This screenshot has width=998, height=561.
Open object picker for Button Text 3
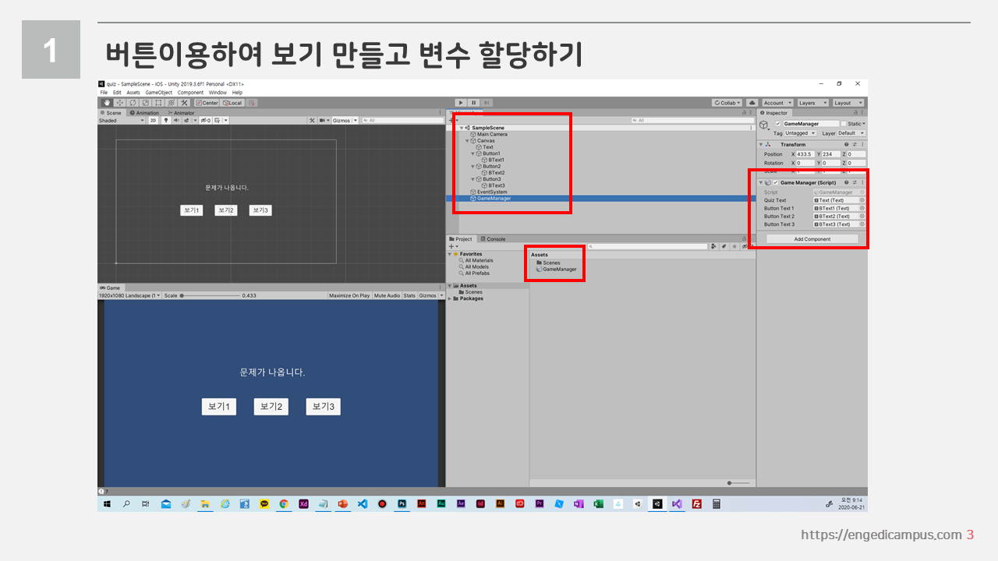862,224
